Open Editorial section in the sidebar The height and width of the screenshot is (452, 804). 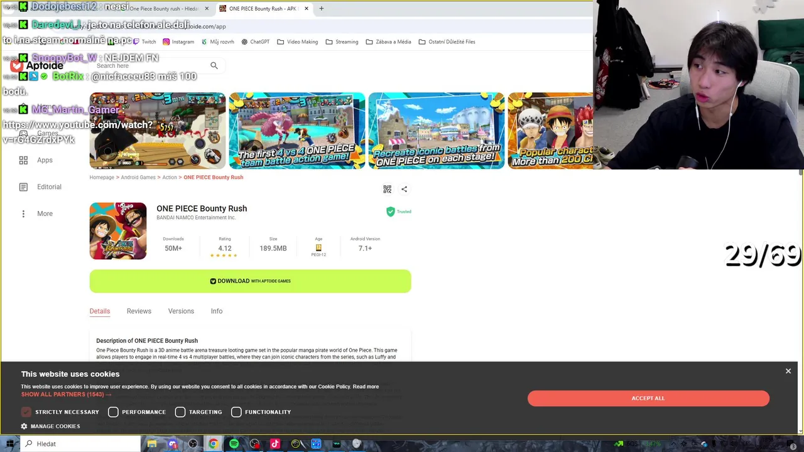click(49, 187)
